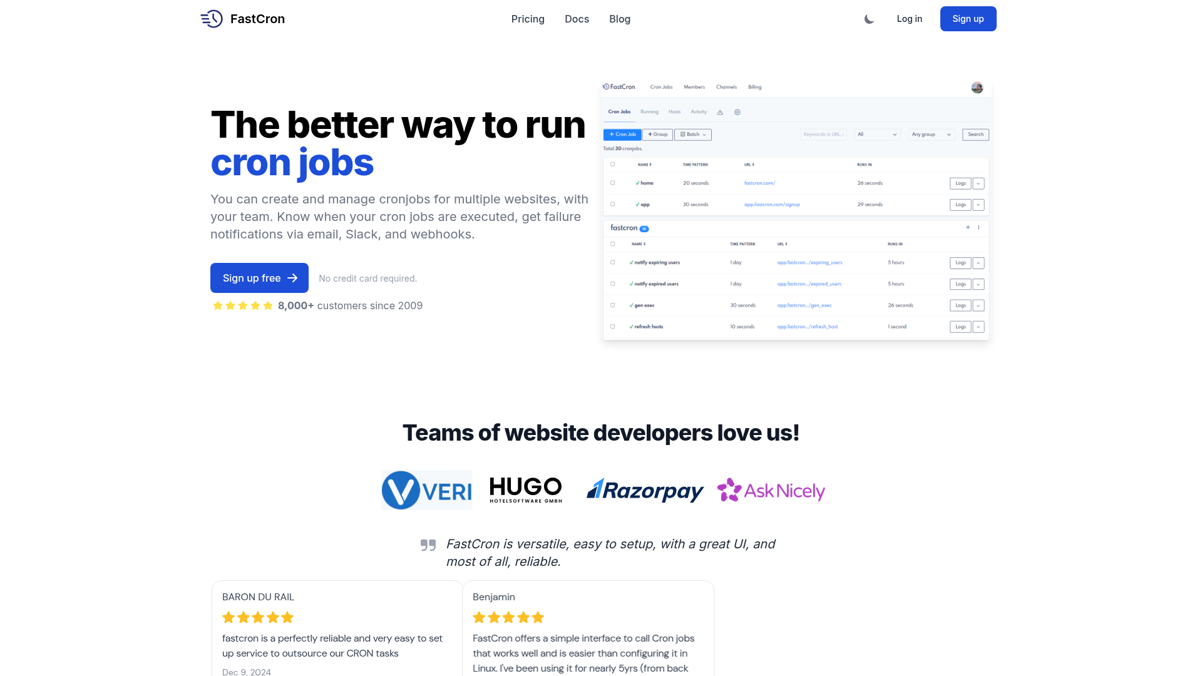Click the download icon in dashboard tabs
Image resolution: width=1202 pixels, height=676 pixels.
coord(720,112)
